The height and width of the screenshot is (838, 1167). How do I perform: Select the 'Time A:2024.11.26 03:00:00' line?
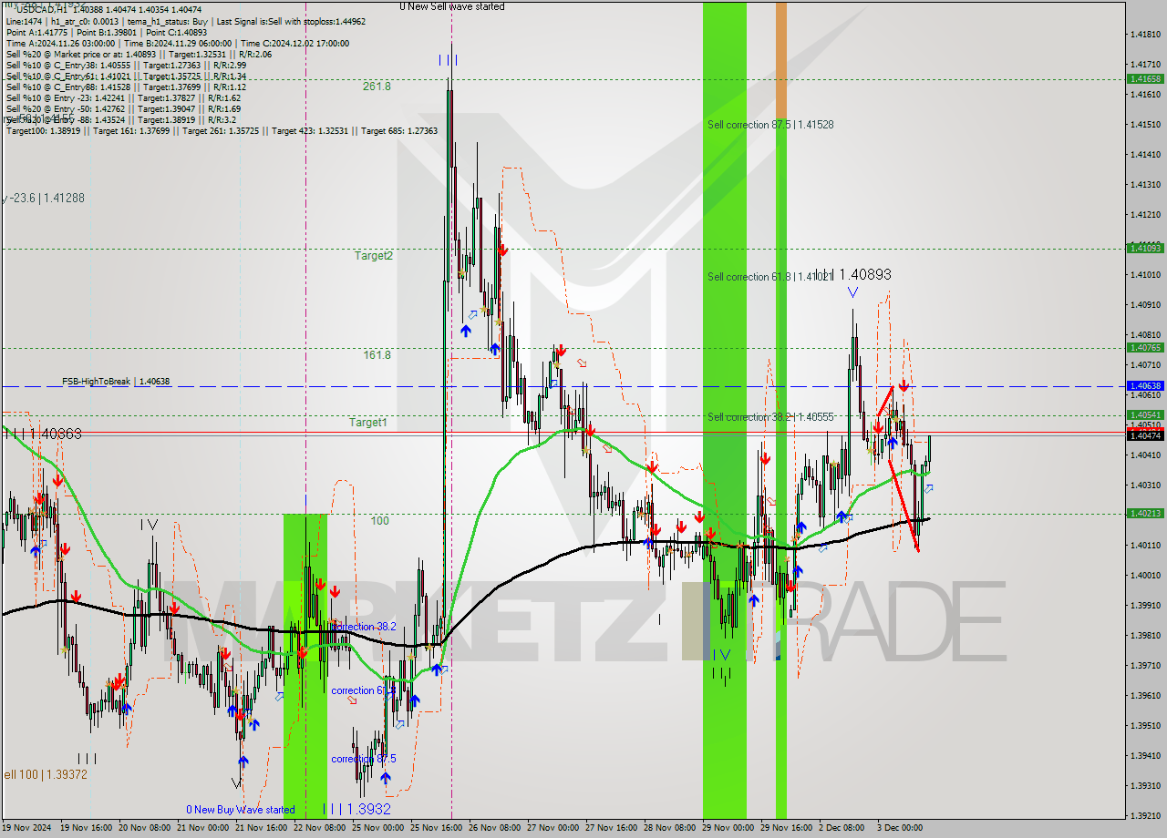[x=60, y=43]
